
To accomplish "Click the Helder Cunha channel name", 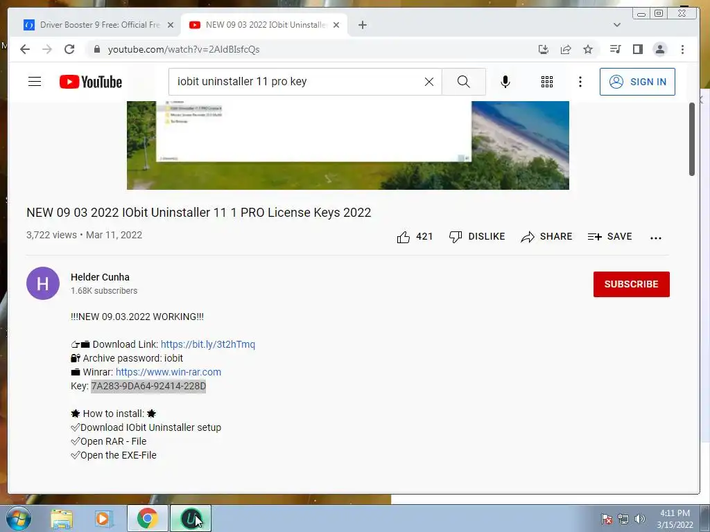I will pyautogui.click(x=100, y=277).
